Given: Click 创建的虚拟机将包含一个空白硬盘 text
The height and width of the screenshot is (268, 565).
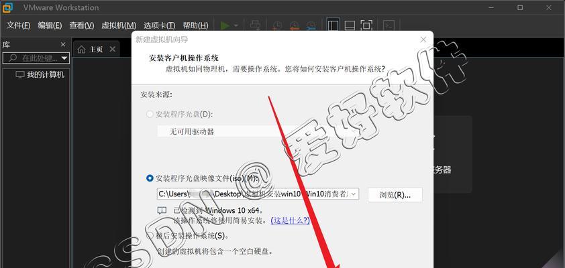Looking at the screenshot, I should tap(216, 251).
